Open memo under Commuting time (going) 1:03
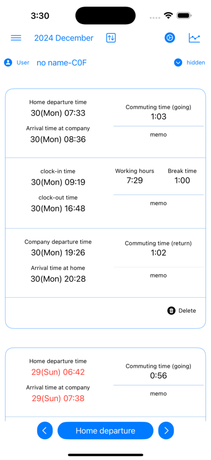The height and width of the screenshot is (460, 211). (x=158, y=135)
